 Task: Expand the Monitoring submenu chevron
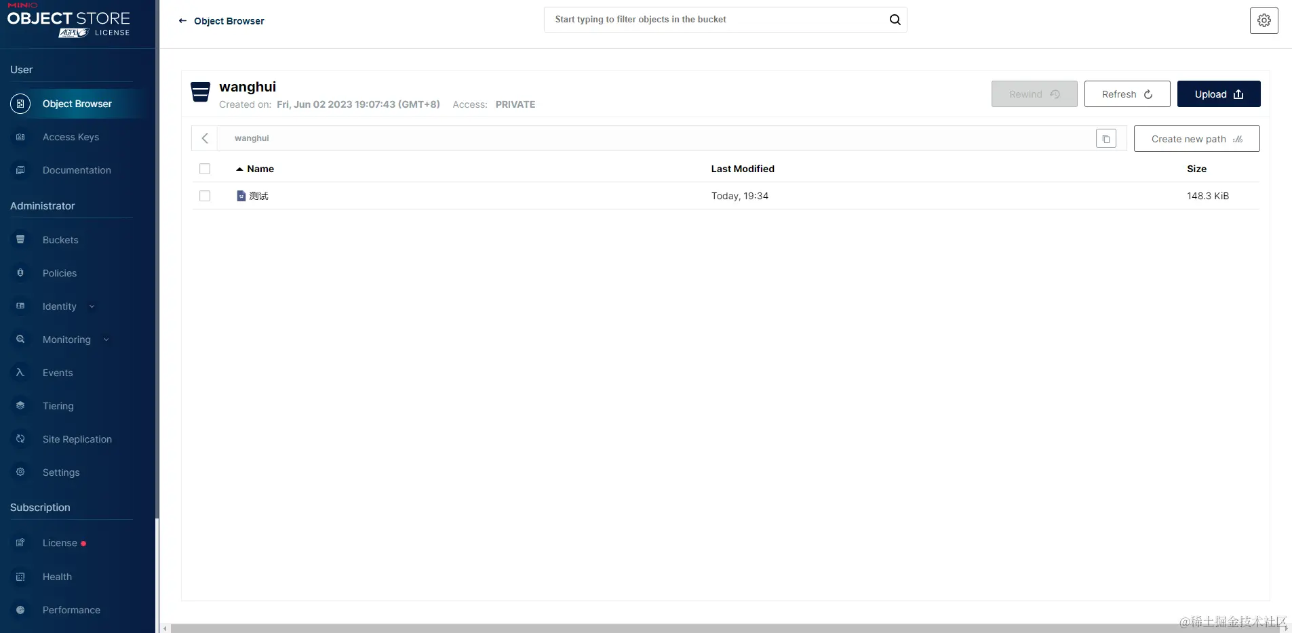106,340
